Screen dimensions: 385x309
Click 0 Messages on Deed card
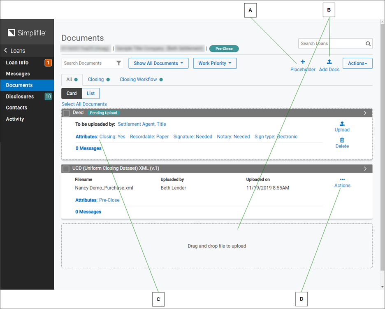click(x=88, y=148)
